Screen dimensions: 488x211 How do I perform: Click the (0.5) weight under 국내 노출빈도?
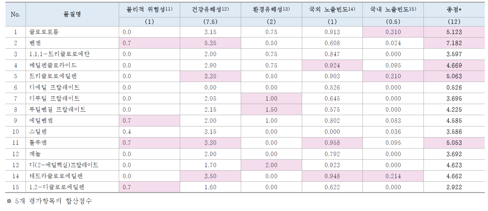[x=393, y=22]
